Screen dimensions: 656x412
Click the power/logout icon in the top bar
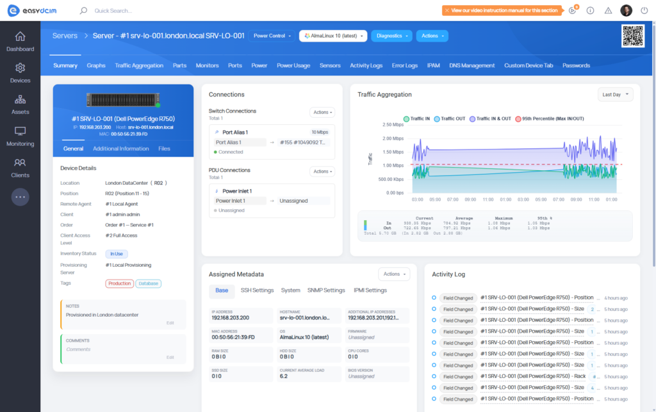[x=644, y=10]
